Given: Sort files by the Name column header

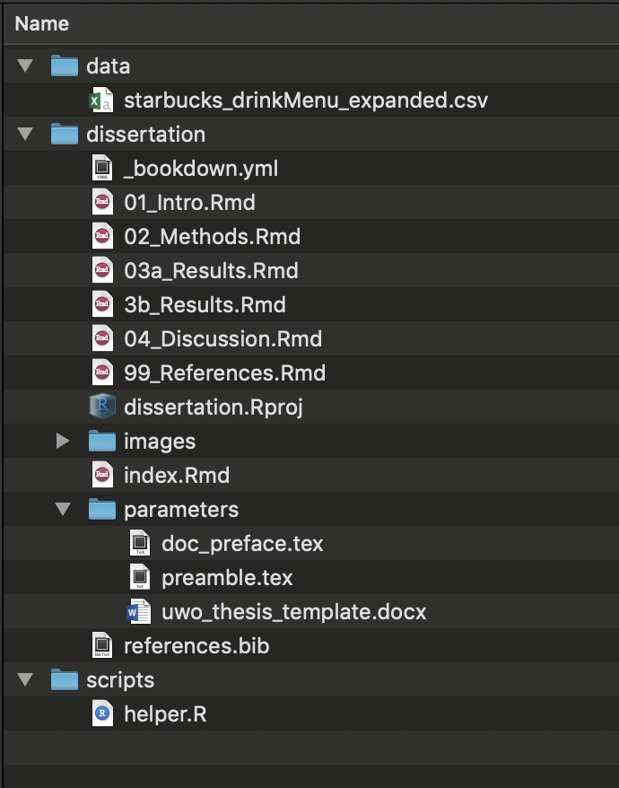Looking at the screenshot, I should pyautogui.click(x=42, y=24).
